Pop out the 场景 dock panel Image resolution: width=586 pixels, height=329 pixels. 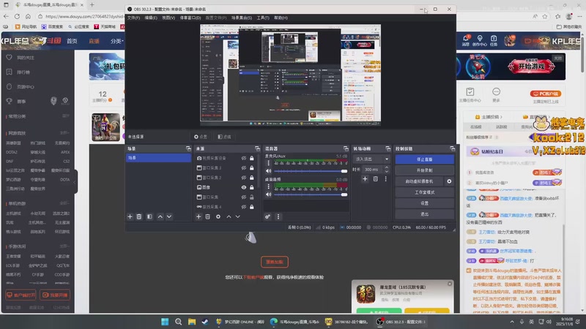(188, 148)
